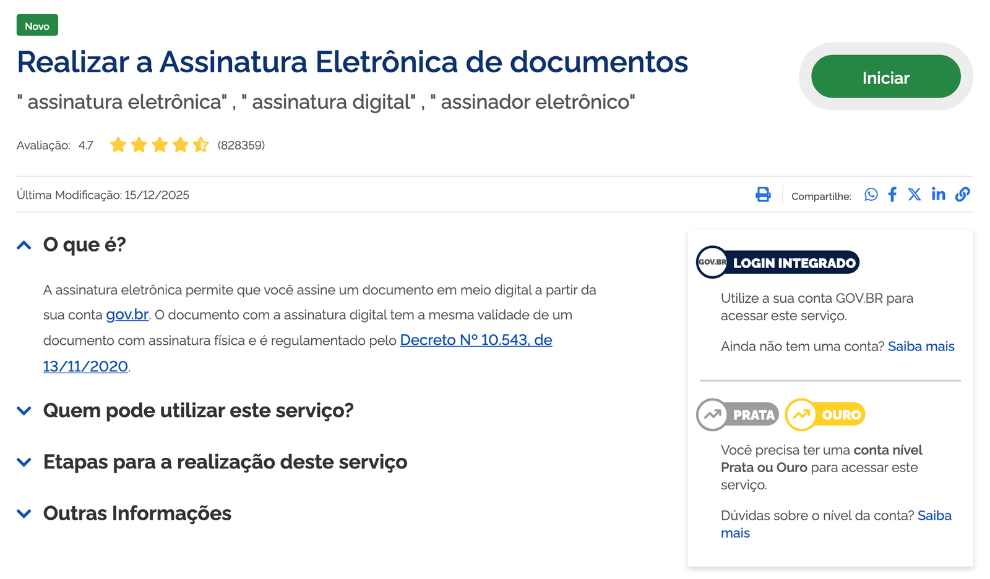Open "Saiba mais" about creating an account
Viewport: 990px width, 579px height.
pos(921,347)
